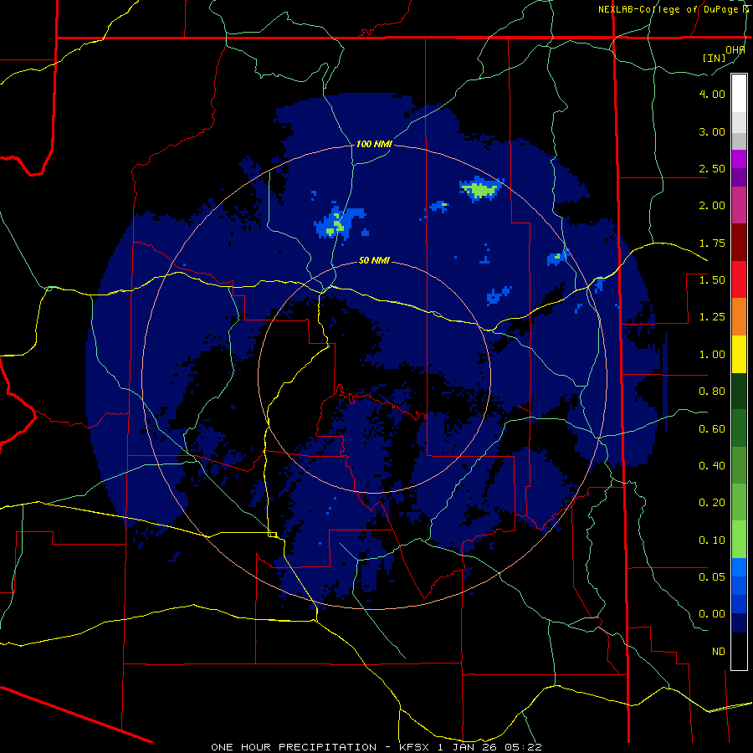Click the 4.00 legend value
This screenshot has height=753, width=753.
tap(712, 94)
